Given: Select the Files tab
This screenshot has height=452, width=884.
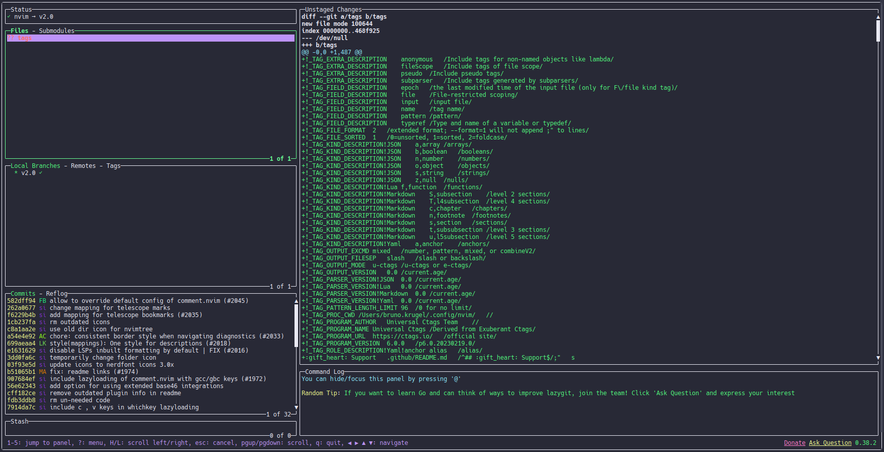Looking at the screenshot, I should click(19, 31).
